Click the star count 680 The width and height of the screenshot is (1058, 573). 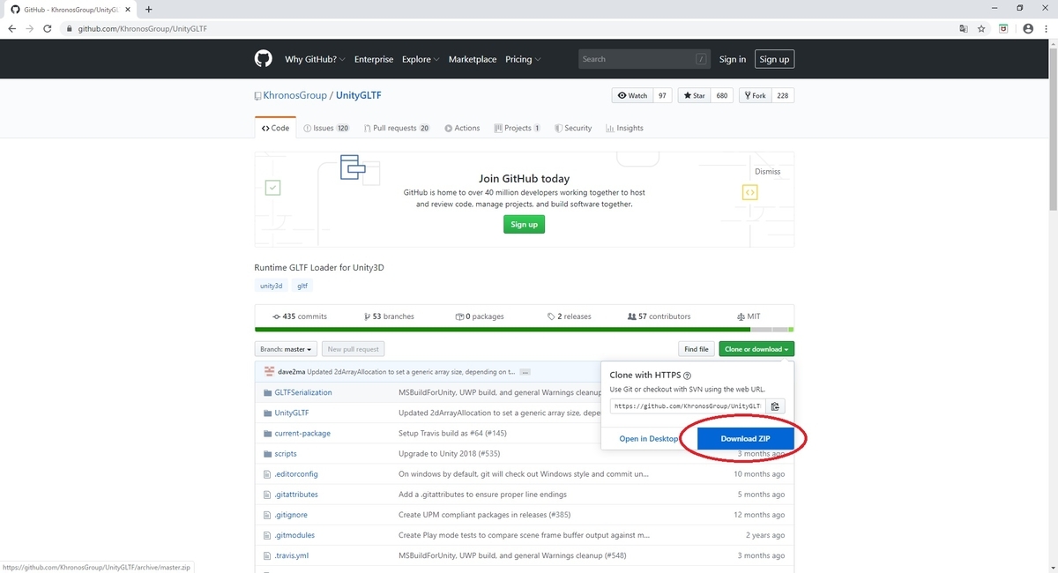(721, 95)
